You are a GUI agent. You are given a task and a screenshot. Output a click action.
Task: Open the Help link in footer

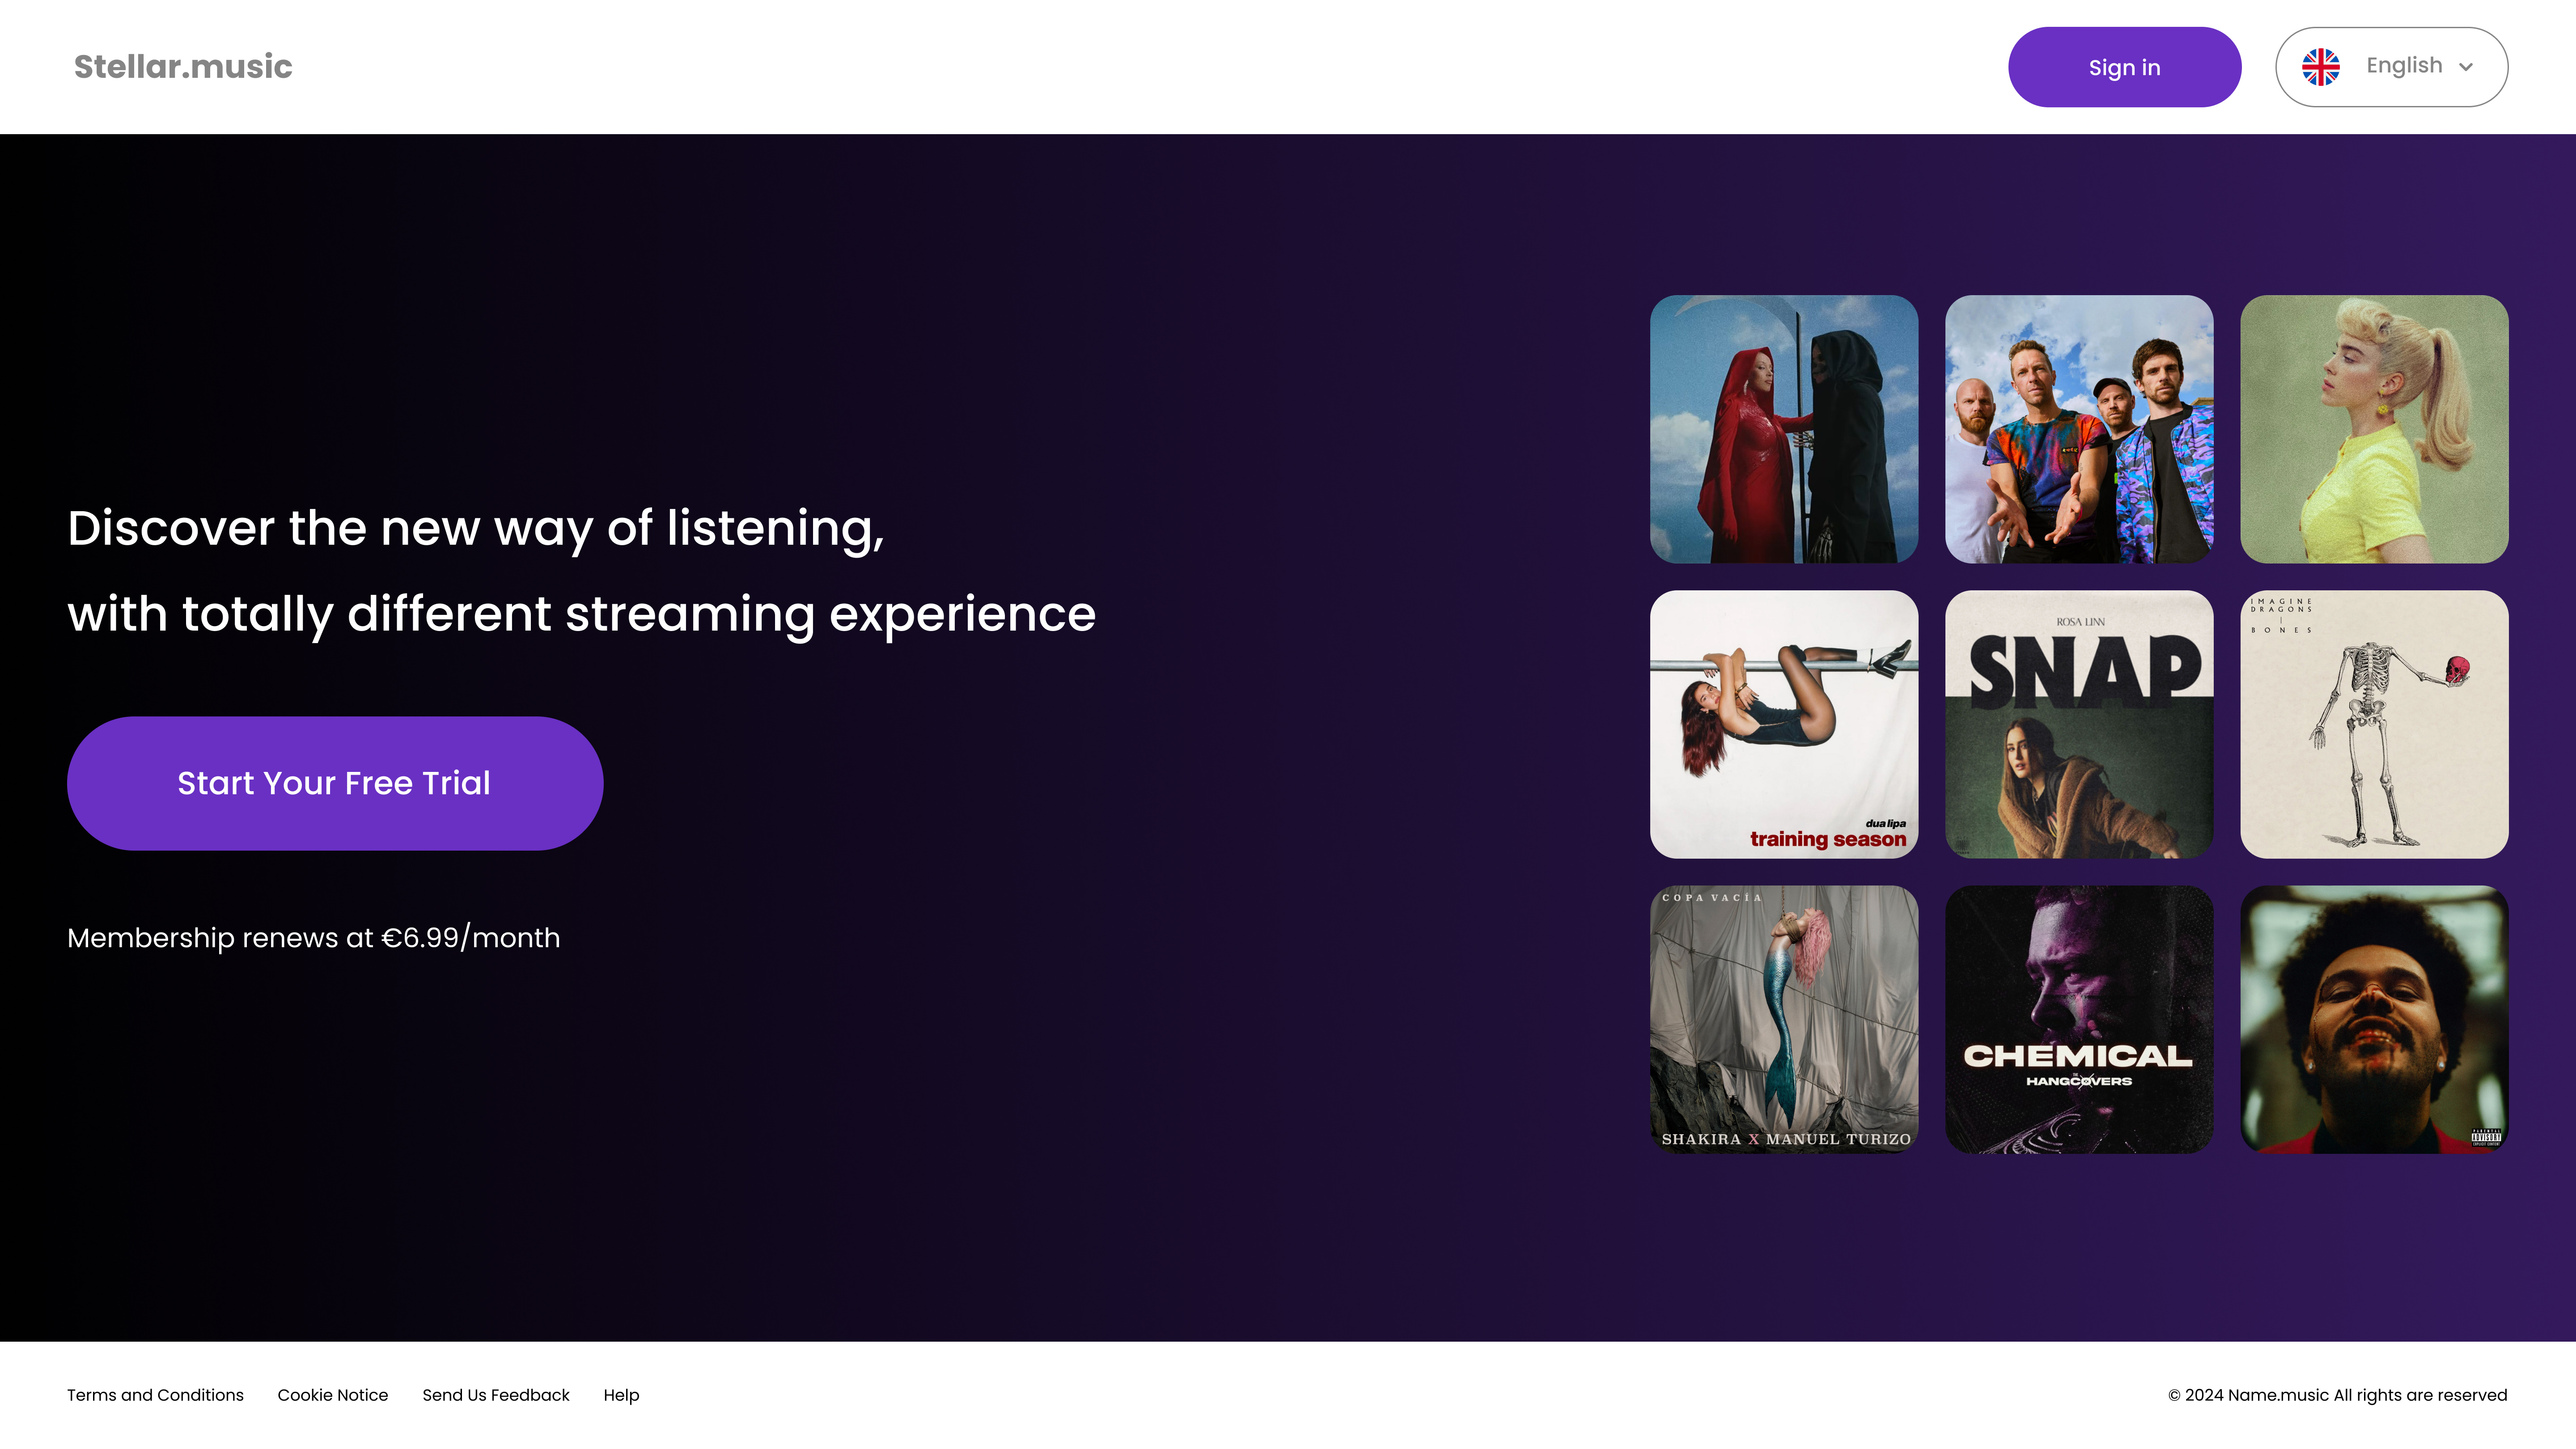pyautogui.click(x=621, y=1395)
